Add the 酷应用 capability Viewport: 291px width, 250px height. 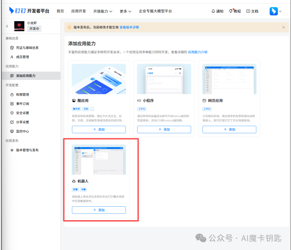tap(99, 129)
